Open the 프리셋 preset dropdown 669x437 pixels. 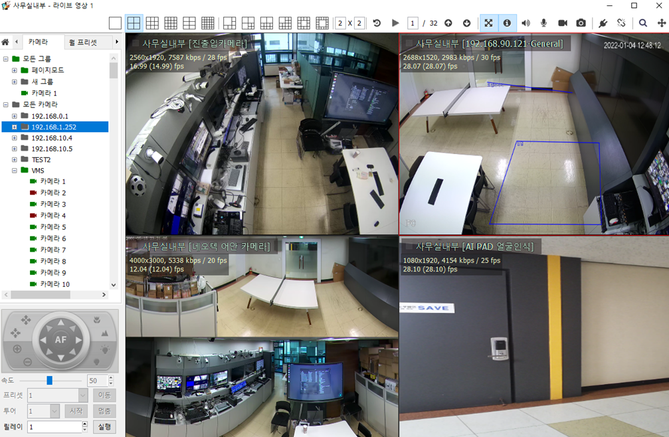83,395
